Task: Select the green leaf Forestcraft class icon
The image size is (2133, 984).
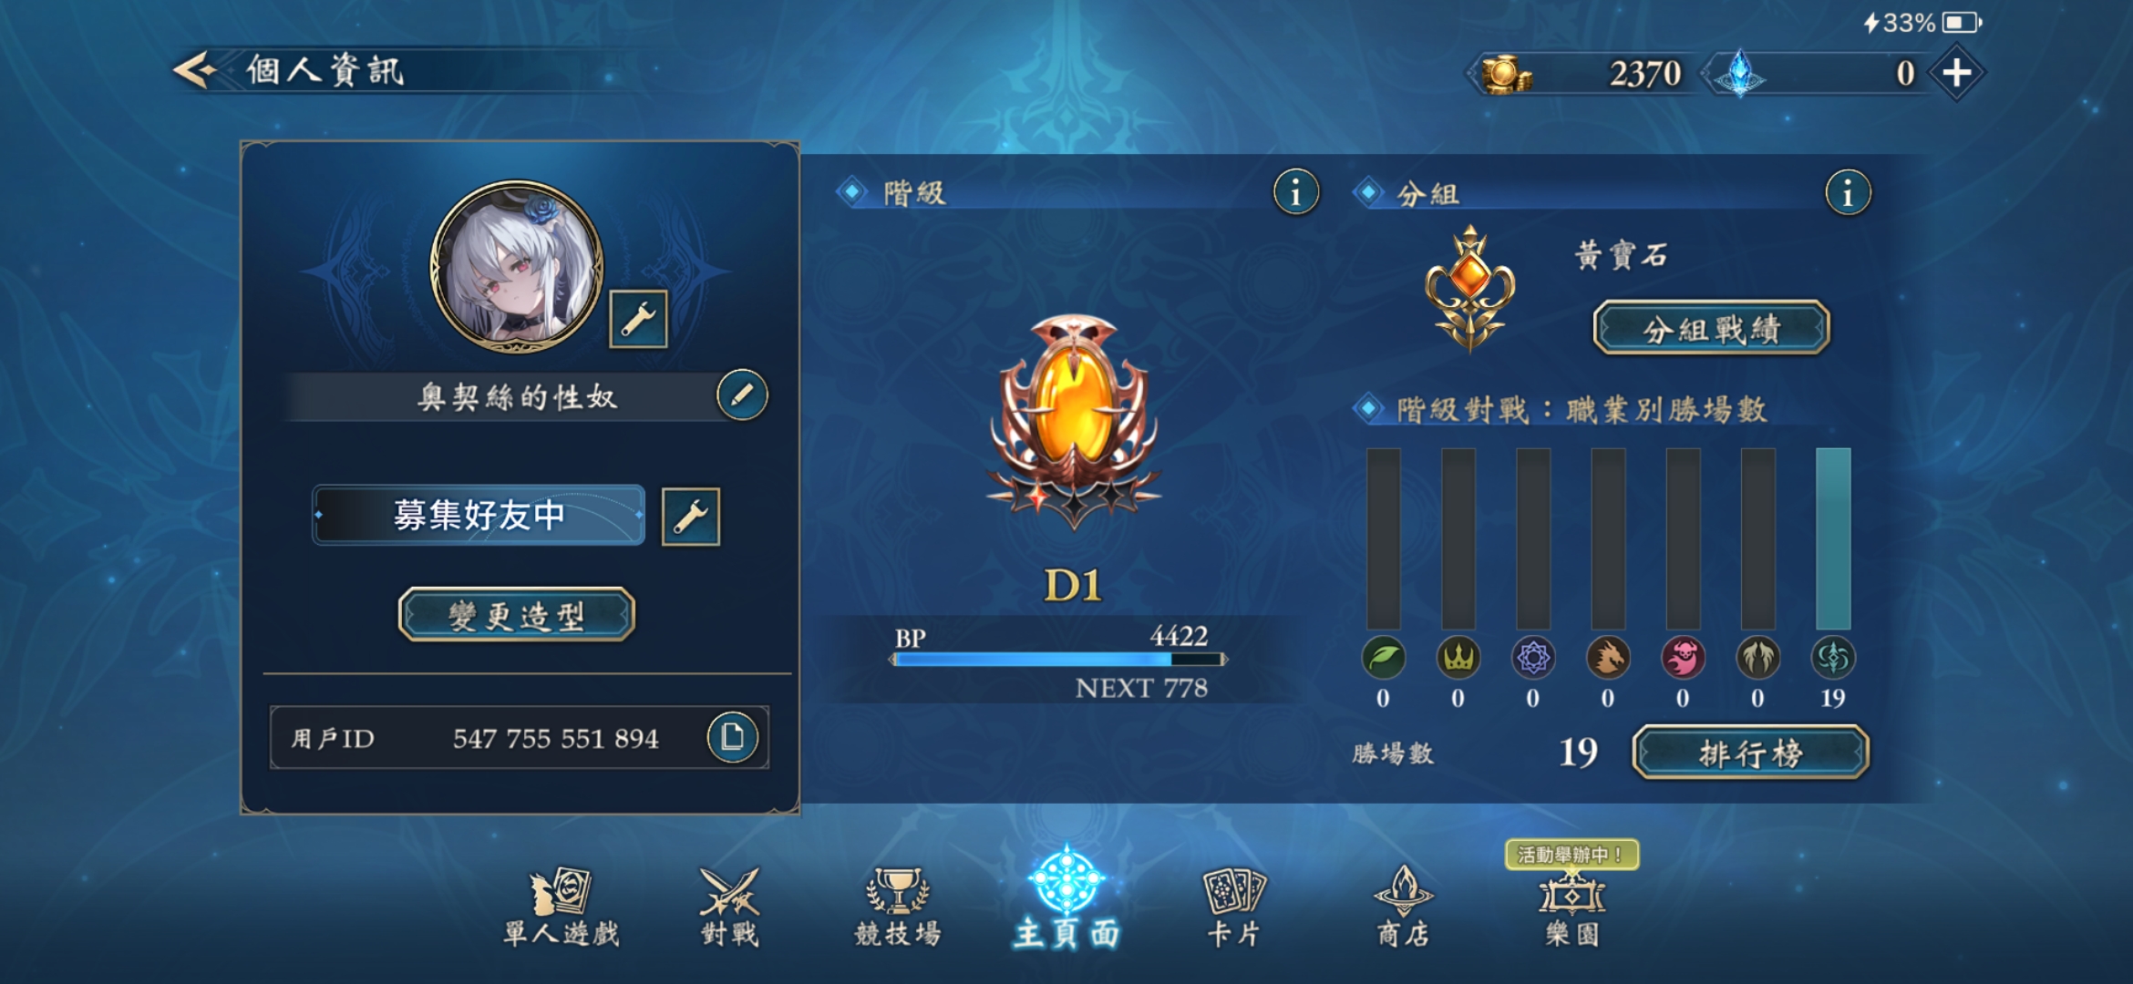Action: [x=1383, y=658]
